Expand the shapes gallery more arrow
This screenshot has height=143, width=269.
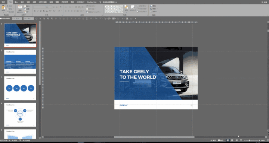point(122,12)
